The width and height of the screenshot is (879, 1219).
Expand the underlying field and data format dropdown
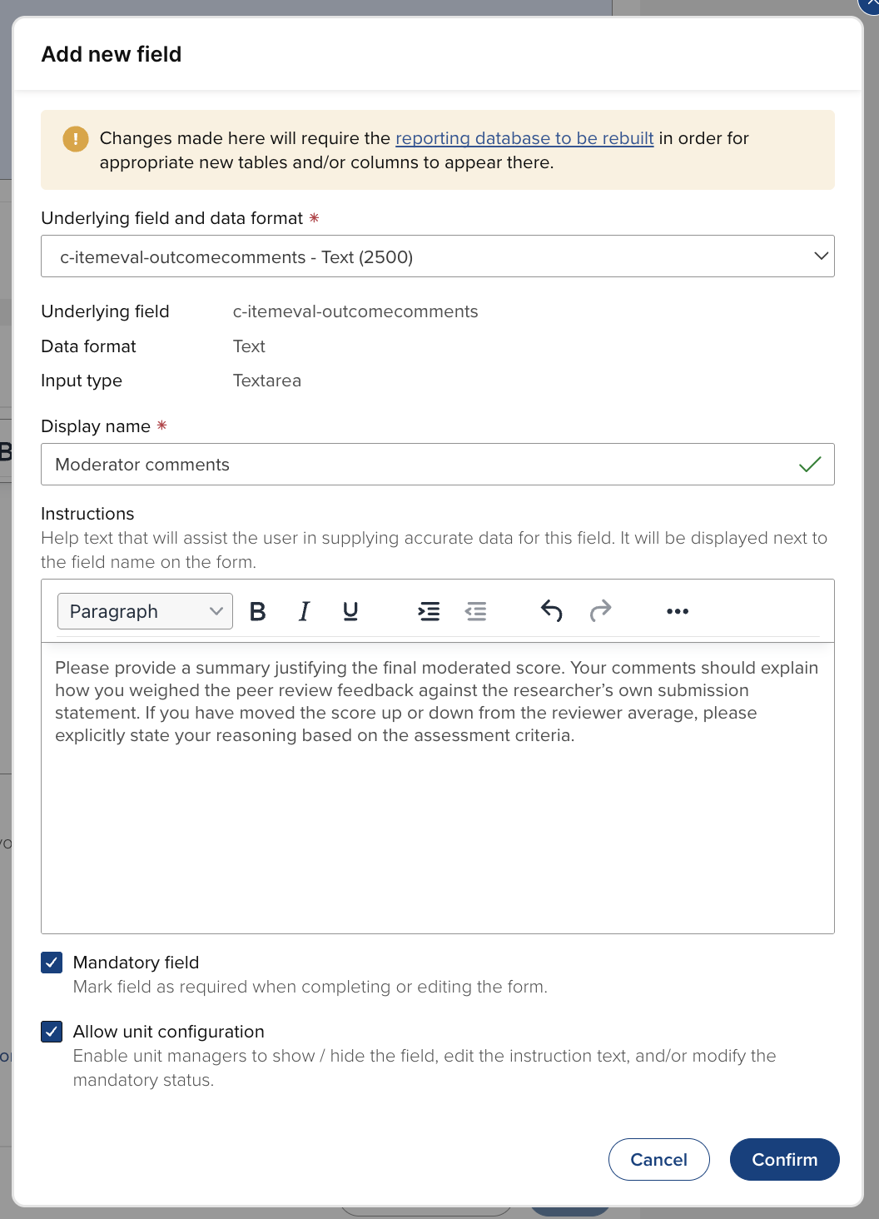[438, 256]
